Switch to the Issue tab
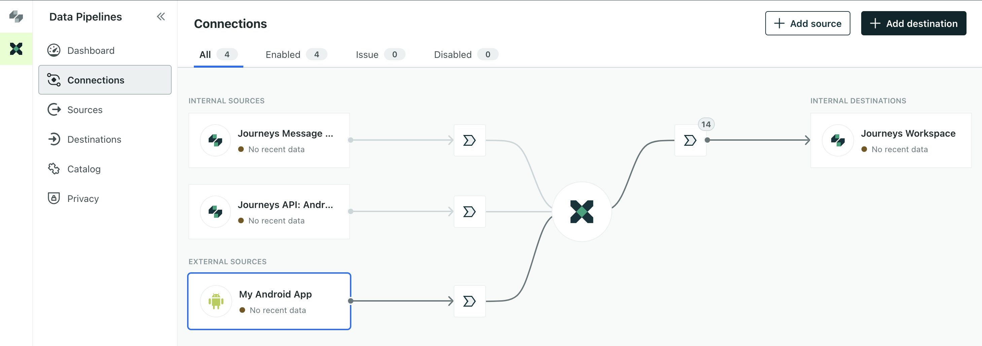This screenshot has width=982, height=346. [x=380, y=55]
